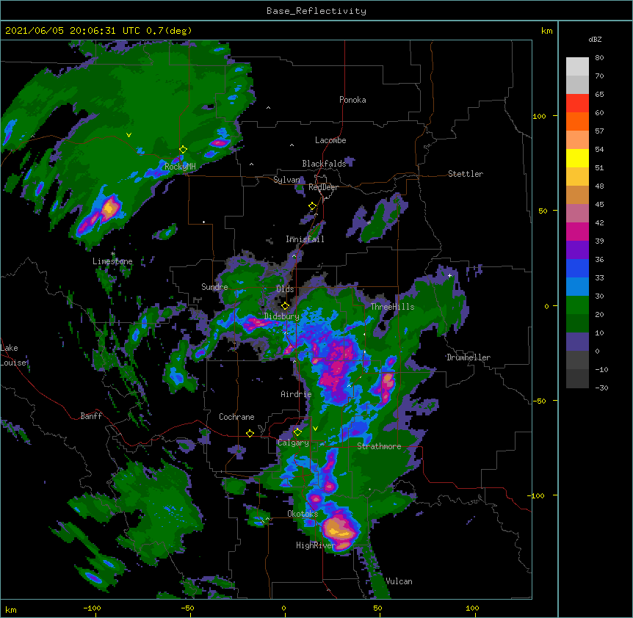633x618 pixels.
Task: Click the yellow diamond marker south of RedDeer
Action: 312,206
